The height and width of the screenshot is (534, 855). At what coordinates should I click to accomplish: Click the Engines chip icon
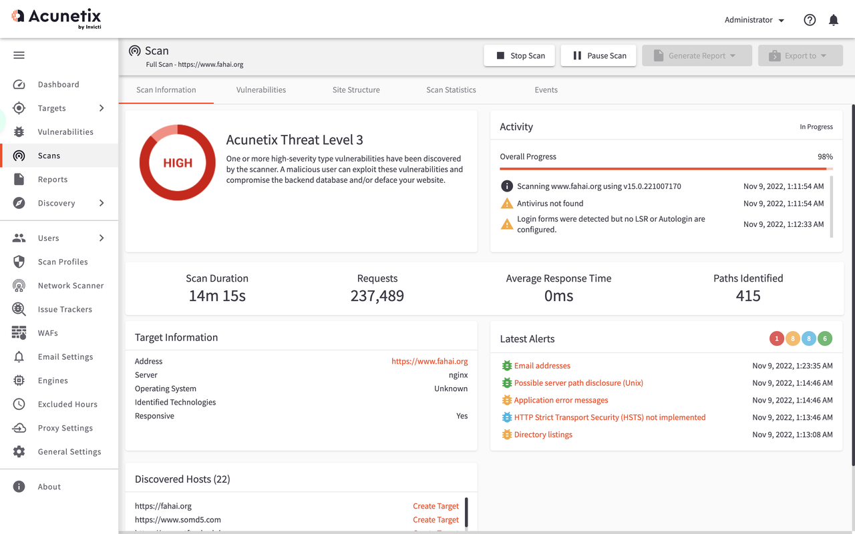point(19,380)
